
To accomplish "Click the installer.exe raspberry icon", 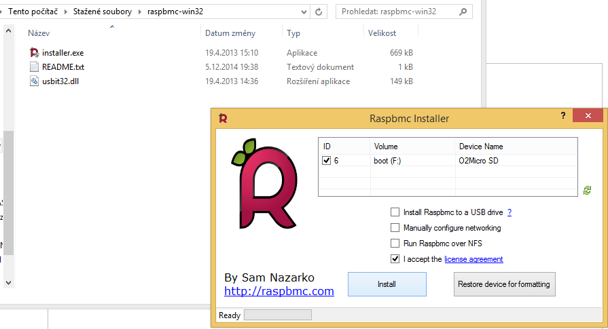I will (x=34, y=52).
